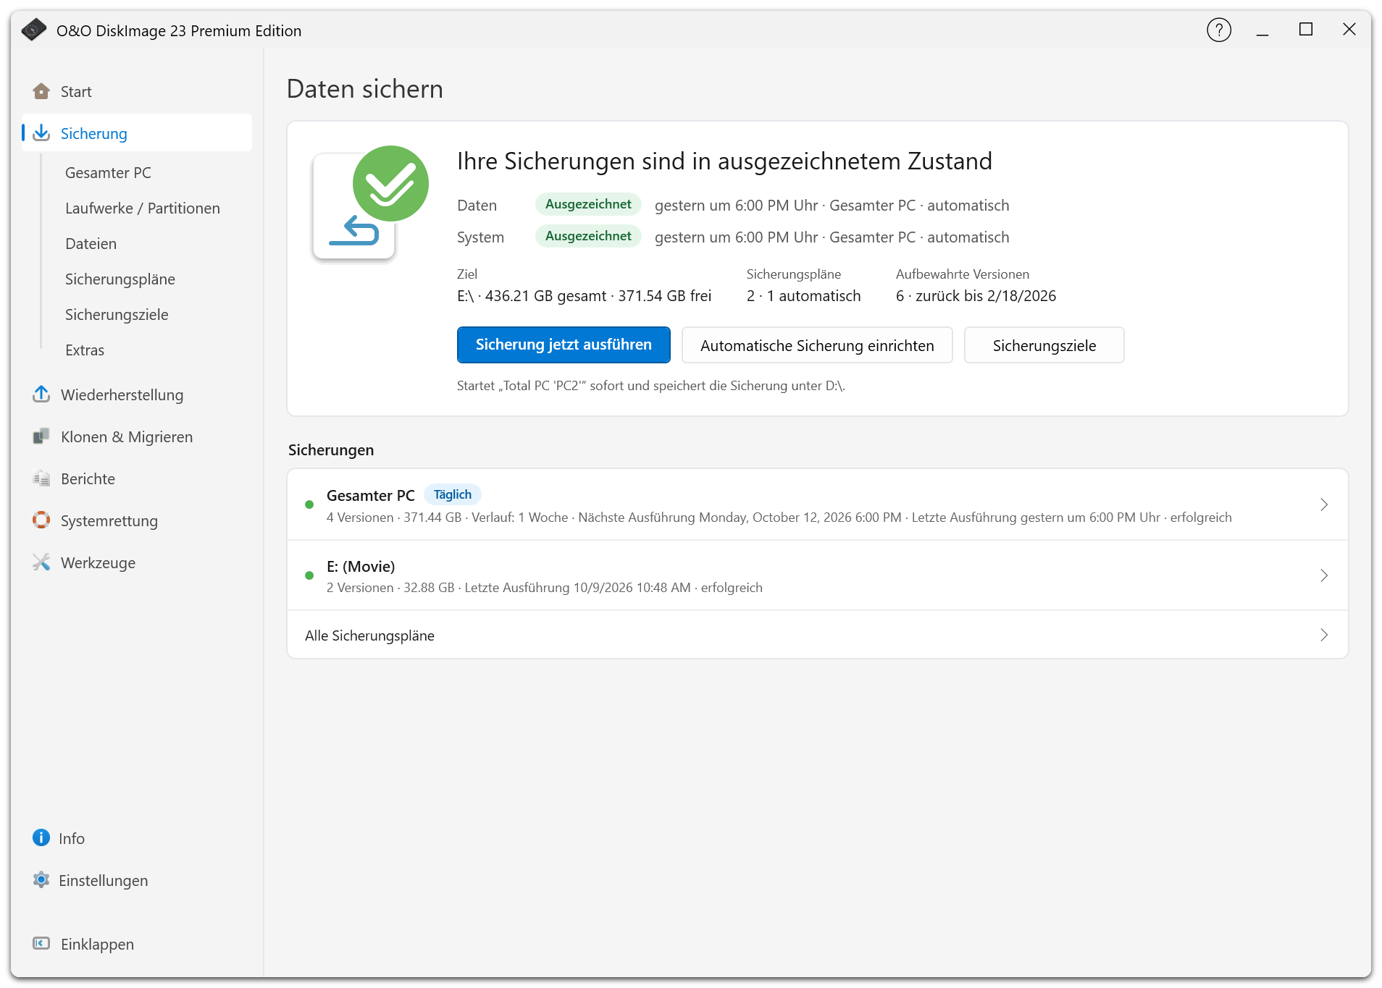Click green status dot for Gesamter PC
The image size is (1382, 988).
[x=309, y=504]
